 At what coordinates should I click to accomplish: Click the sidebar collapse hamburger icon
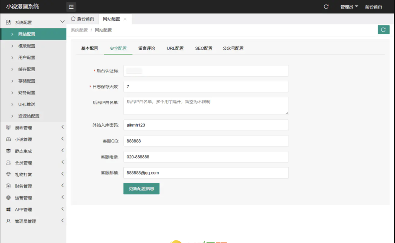[x=71, y=7]
